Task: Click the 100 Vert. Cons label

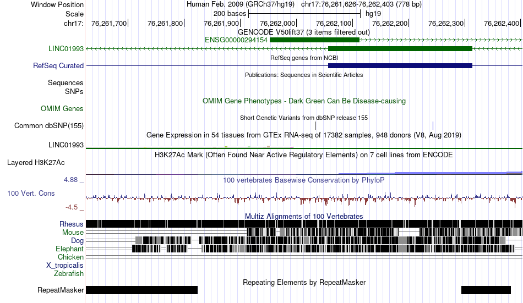Action: coord(31,194)
